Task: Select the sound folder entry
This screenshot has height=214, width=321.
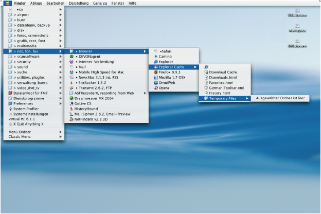Action: (x=34, y=67)
